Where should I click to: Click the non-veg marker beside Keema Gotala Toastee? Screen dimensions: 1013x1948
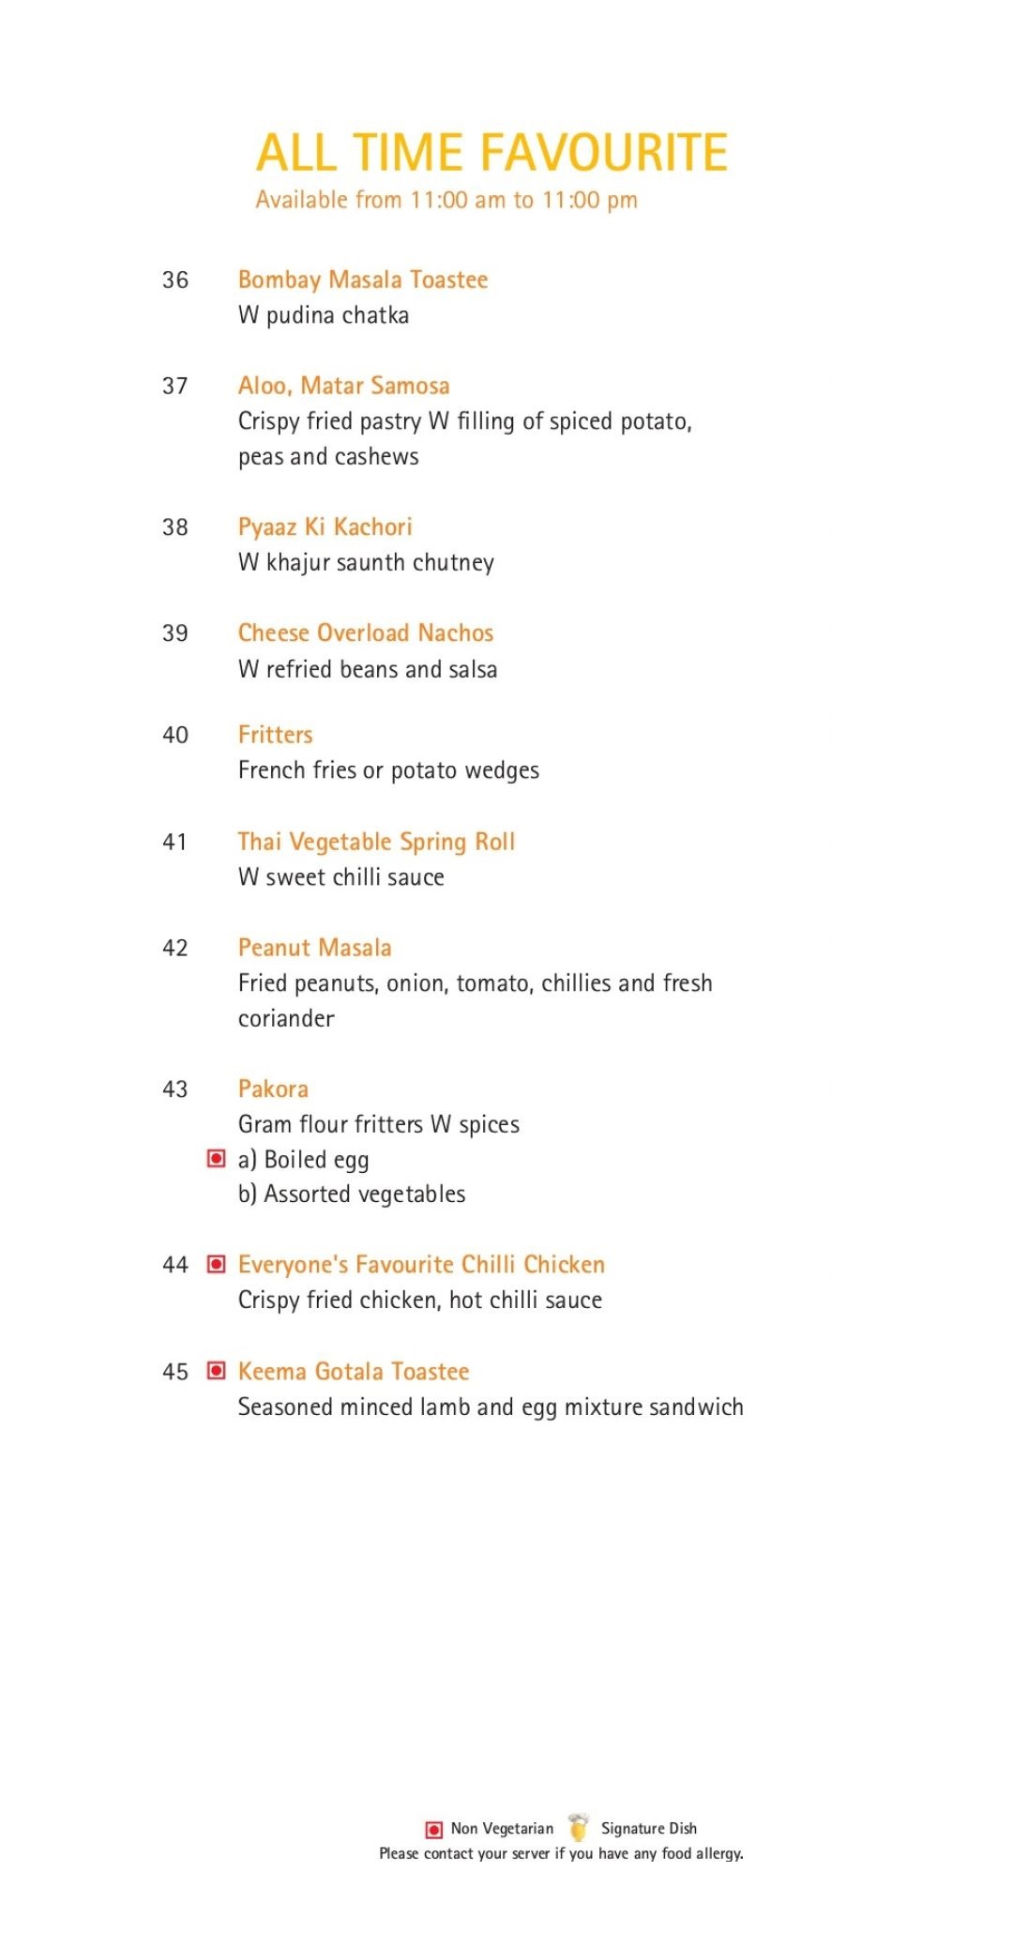click(216, 1371)
